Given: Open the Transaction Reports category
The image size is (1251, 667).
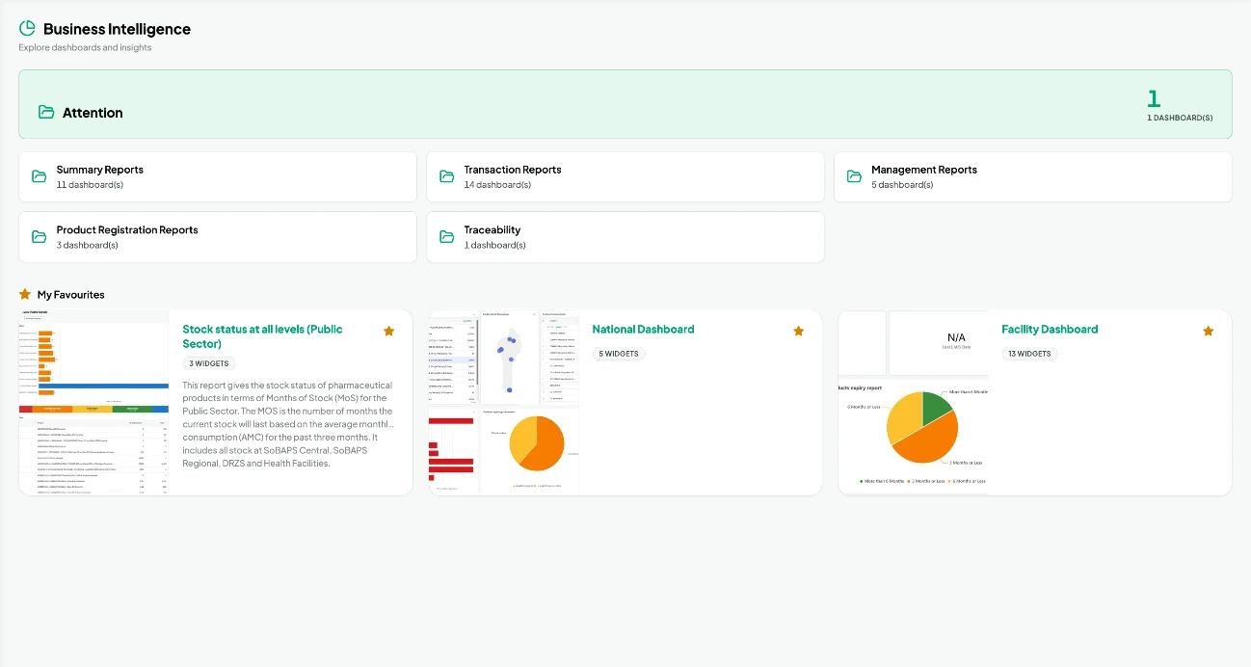Looking at the screenshot, I should pyautogui.click(x=625, y=177).
